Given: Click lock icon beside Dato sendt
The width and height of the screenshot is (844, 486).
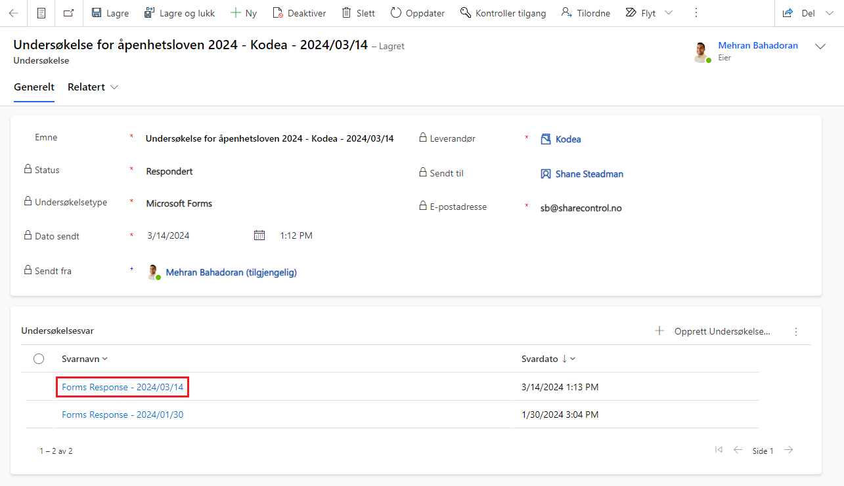Looking at the screenshot, I should pos(28,235).
